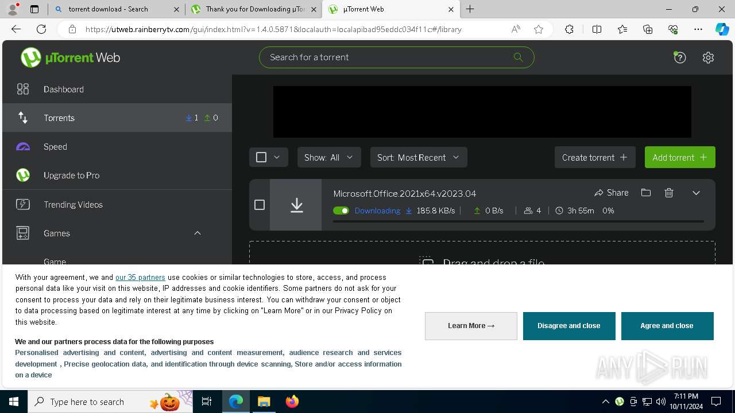Open Edge collections icon

coord(648,29)
